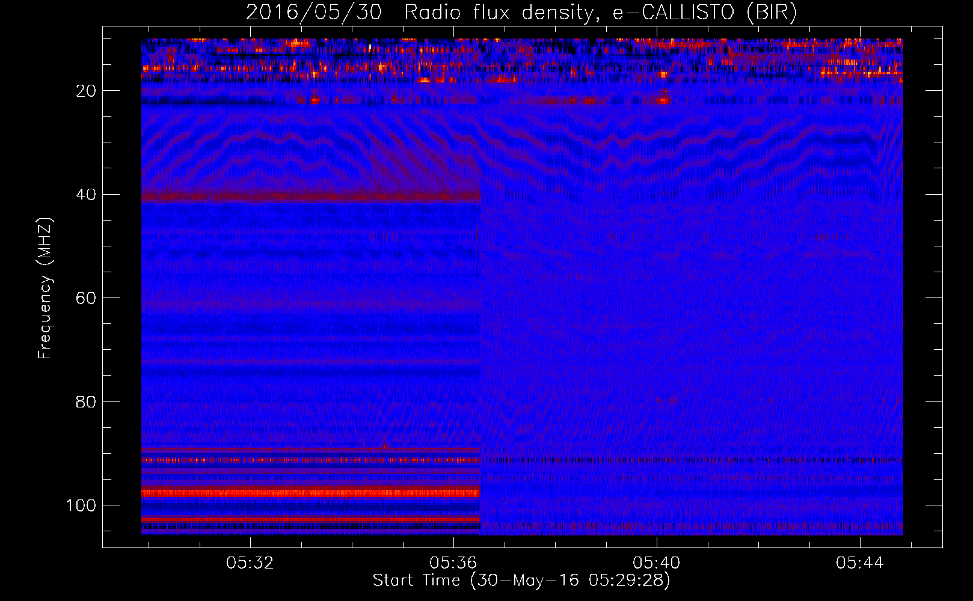Click the 'Frequency (MHZ)' y-axis label
The image size is (973, 601).
pos(45,288)
